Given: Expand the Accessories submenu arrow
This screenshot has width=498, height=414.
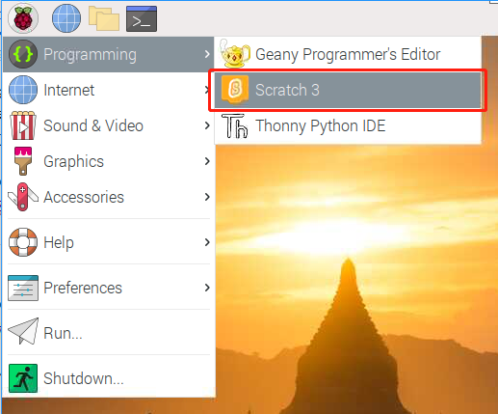Looking at the screenshot, I should pos(207,197).
